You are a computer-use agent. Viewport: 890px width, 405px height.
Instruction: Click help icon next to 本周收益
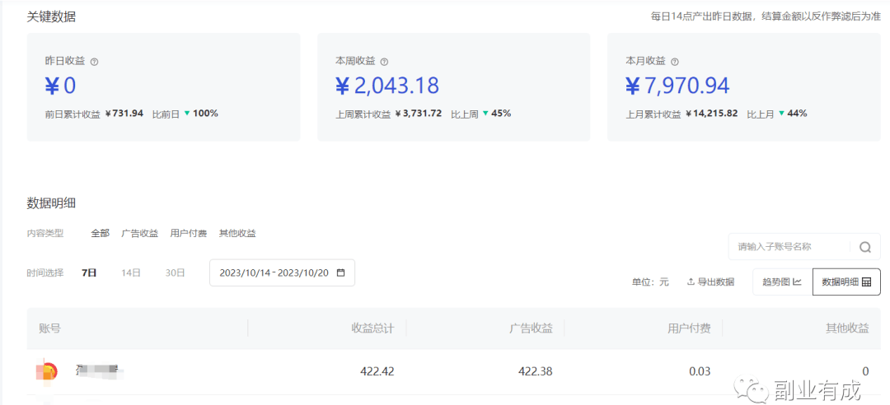click(384, 62)
